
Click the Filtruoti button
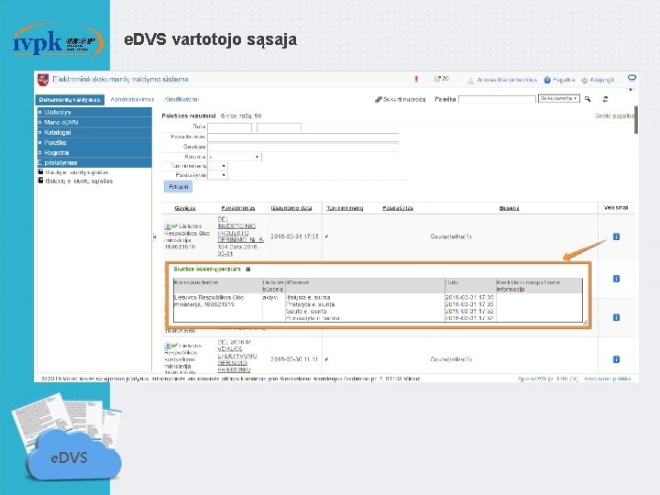click(x=178, y=186)
